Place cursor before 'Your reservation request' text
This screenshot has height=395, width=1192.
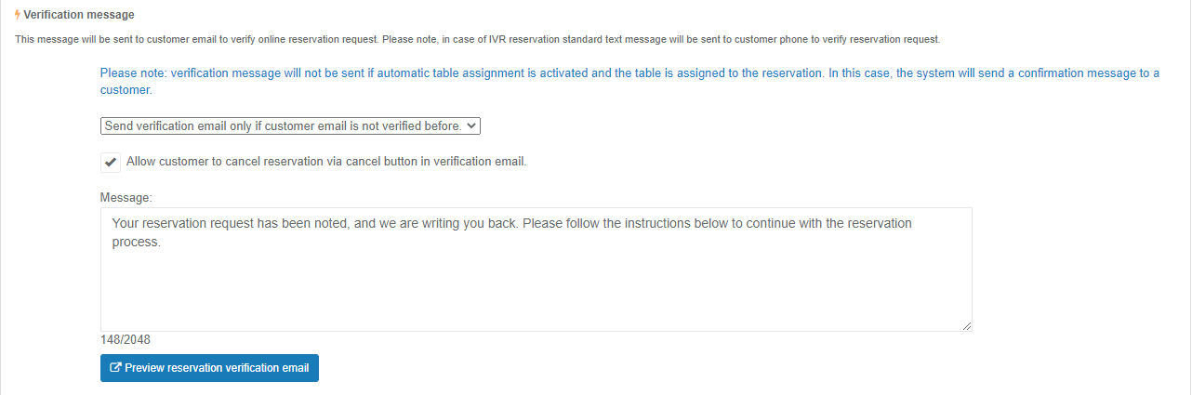coord(112,223)
